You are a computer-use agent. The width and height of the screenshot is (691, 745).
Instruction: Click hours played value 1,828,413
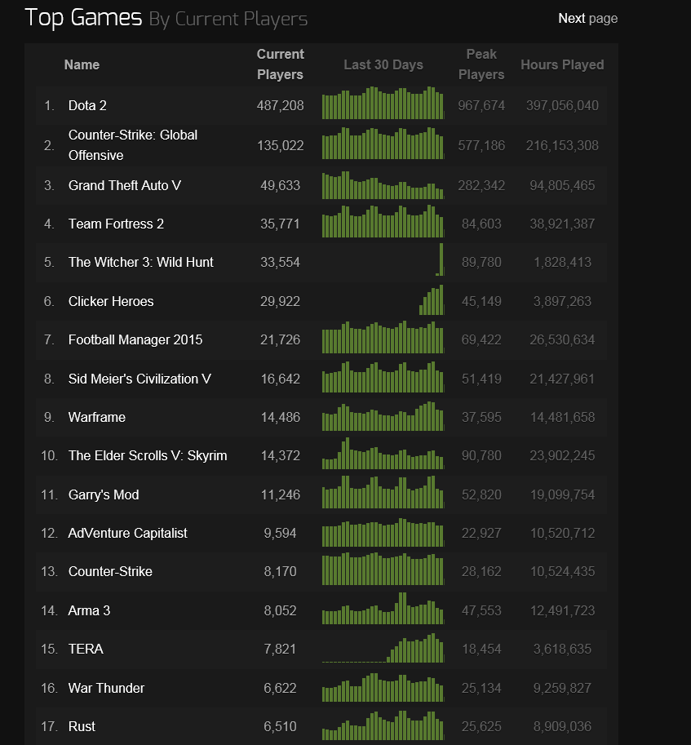(x=562, y=262)
